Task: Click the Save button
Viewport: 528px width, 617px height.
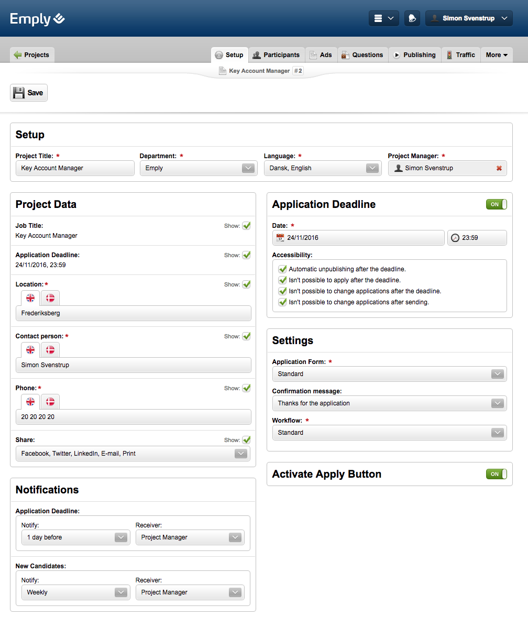Action: click(29, 93)
